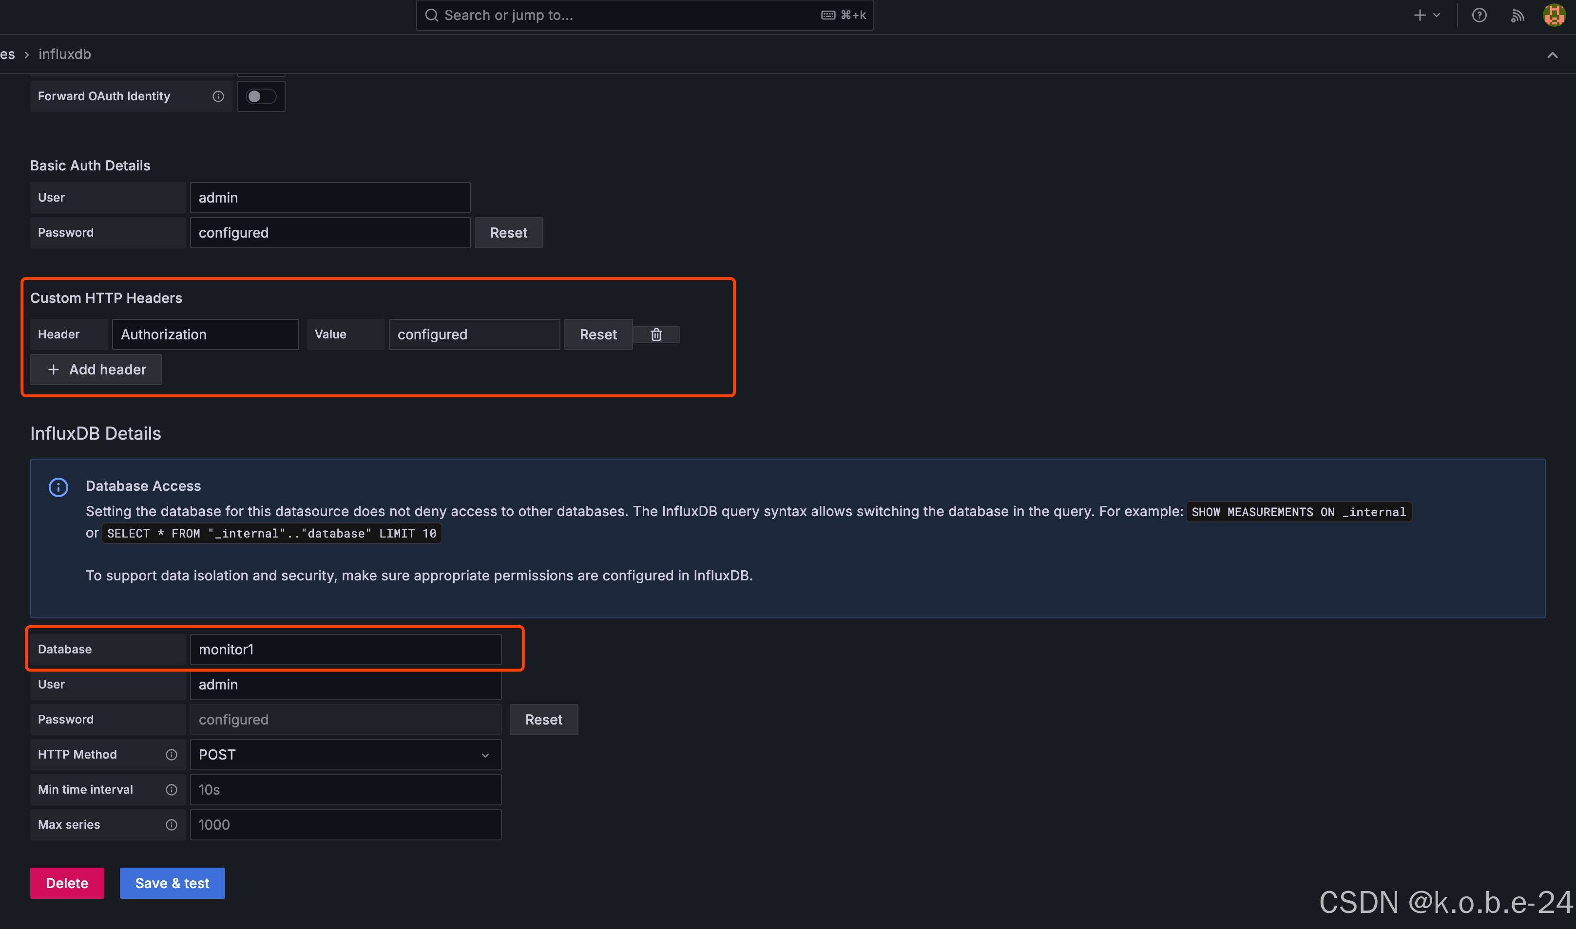Expand the plus new-item menu in top bar
This screenshot has width=1576, height=929.
(1427, 15)
